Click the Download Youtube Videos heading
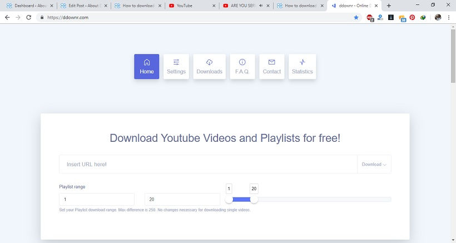The width and height of the screenshot is (456, 243). (x=225, y=138)
